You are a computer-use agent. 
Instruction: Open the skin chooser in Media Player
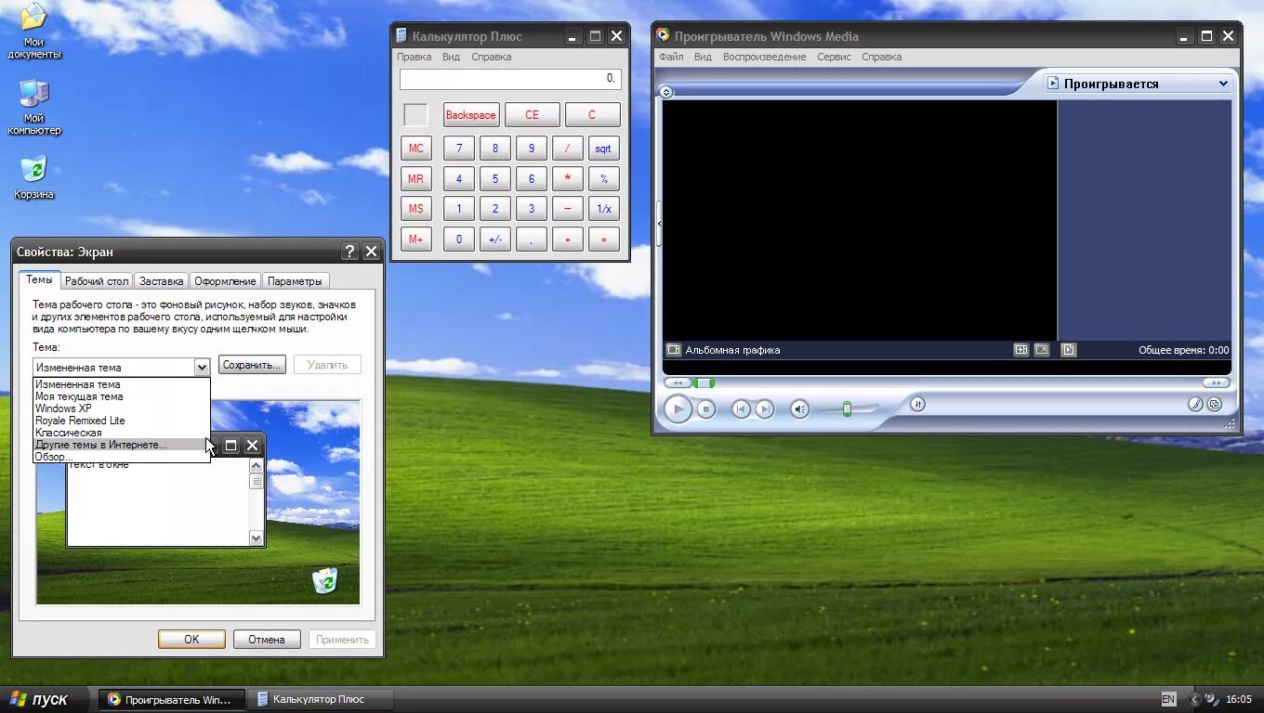tap(1215, 404)
